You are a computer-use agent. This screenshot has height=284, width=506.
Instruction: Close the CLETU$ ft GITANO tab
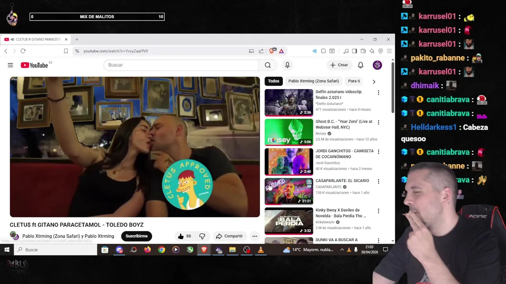[66, 39]
